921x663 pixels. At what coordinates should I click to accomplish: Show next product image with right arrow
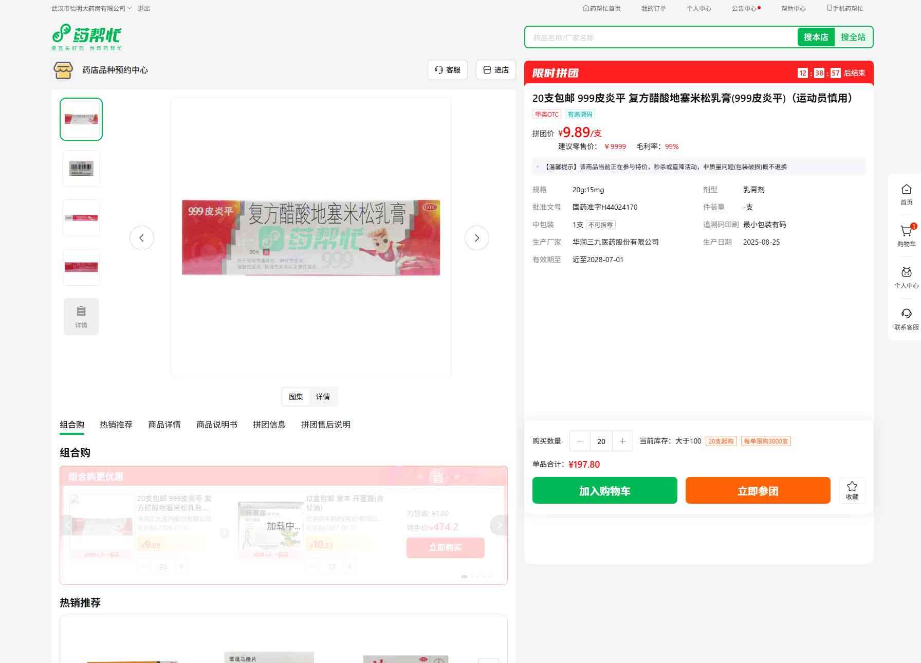476,238
